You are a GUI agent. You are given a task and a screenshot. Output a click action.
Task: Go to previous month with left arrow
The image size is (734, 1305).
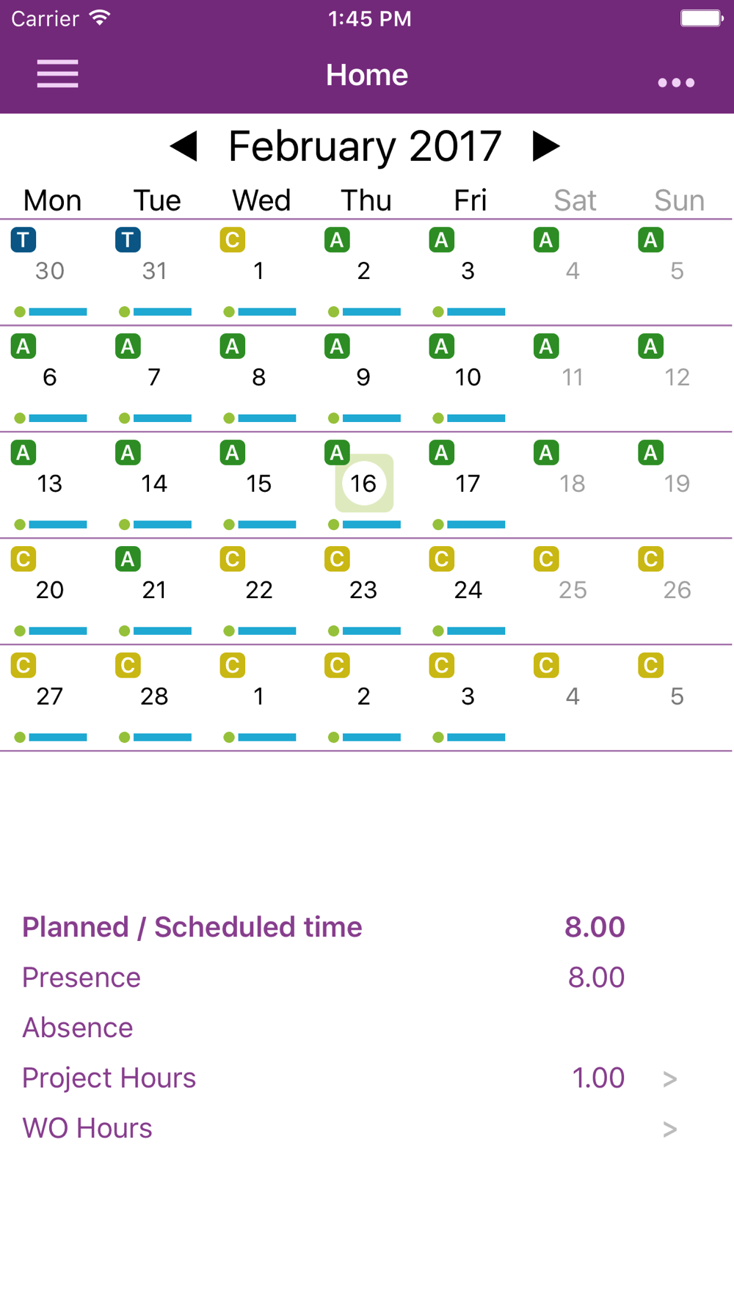tap(184, 146)
